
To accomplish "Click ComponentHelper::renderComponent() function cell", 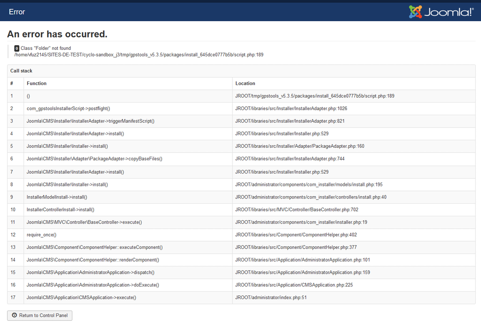I will 93,260.
